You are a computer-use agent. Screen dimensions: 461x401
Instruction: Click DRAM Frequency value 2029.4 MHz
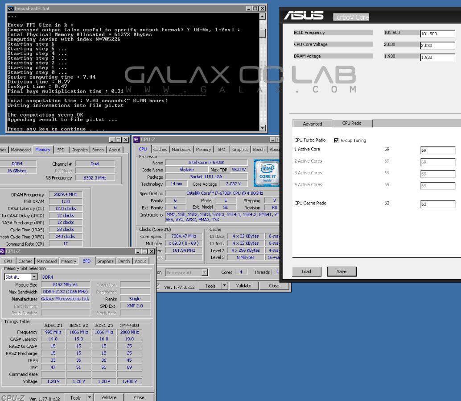click(65, 194)
